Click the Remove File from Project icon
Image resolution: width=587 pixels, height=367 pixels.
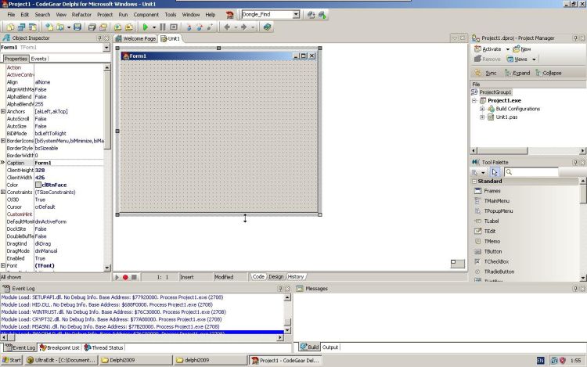coord(129,27)
